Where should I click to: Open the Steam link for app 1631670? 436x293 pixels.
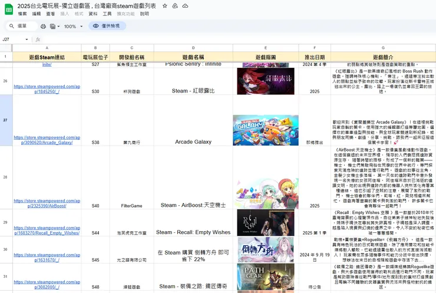(47, 258)
